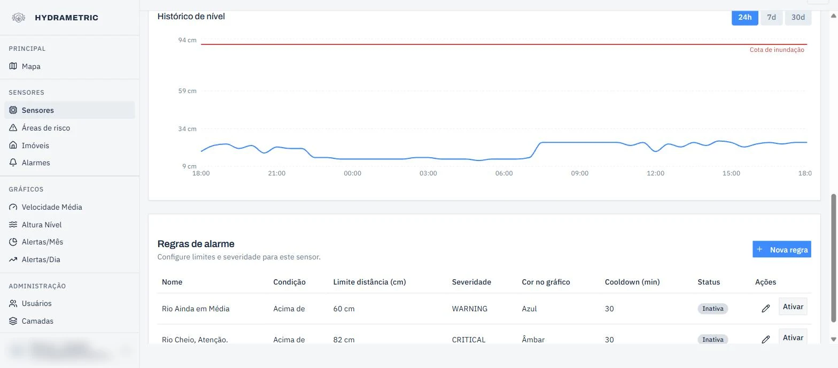Go to Usuários administration page
This screenshot has width=838, height=368.
[69, 303]
